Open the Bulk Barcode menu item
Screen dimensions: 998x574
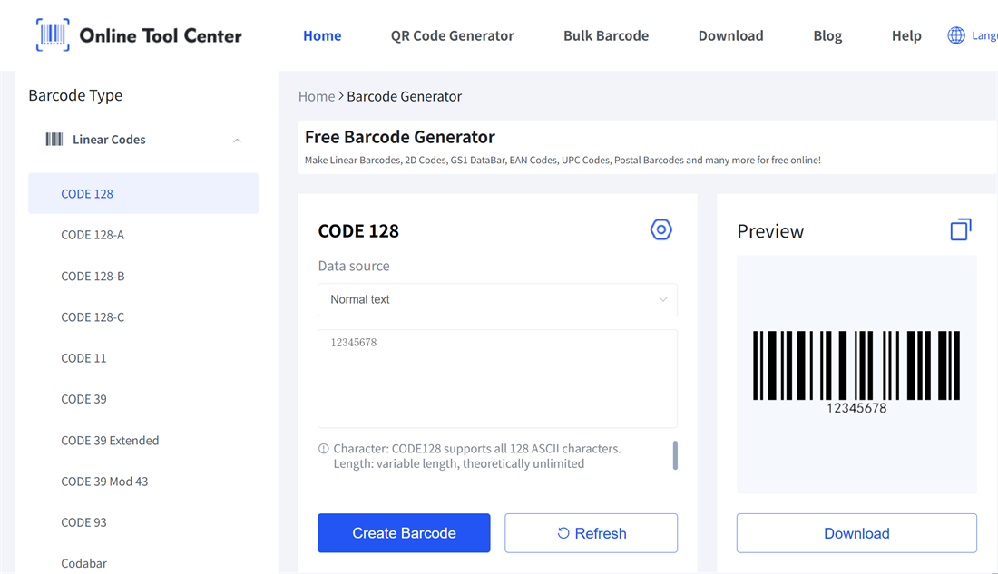[605, 35]
